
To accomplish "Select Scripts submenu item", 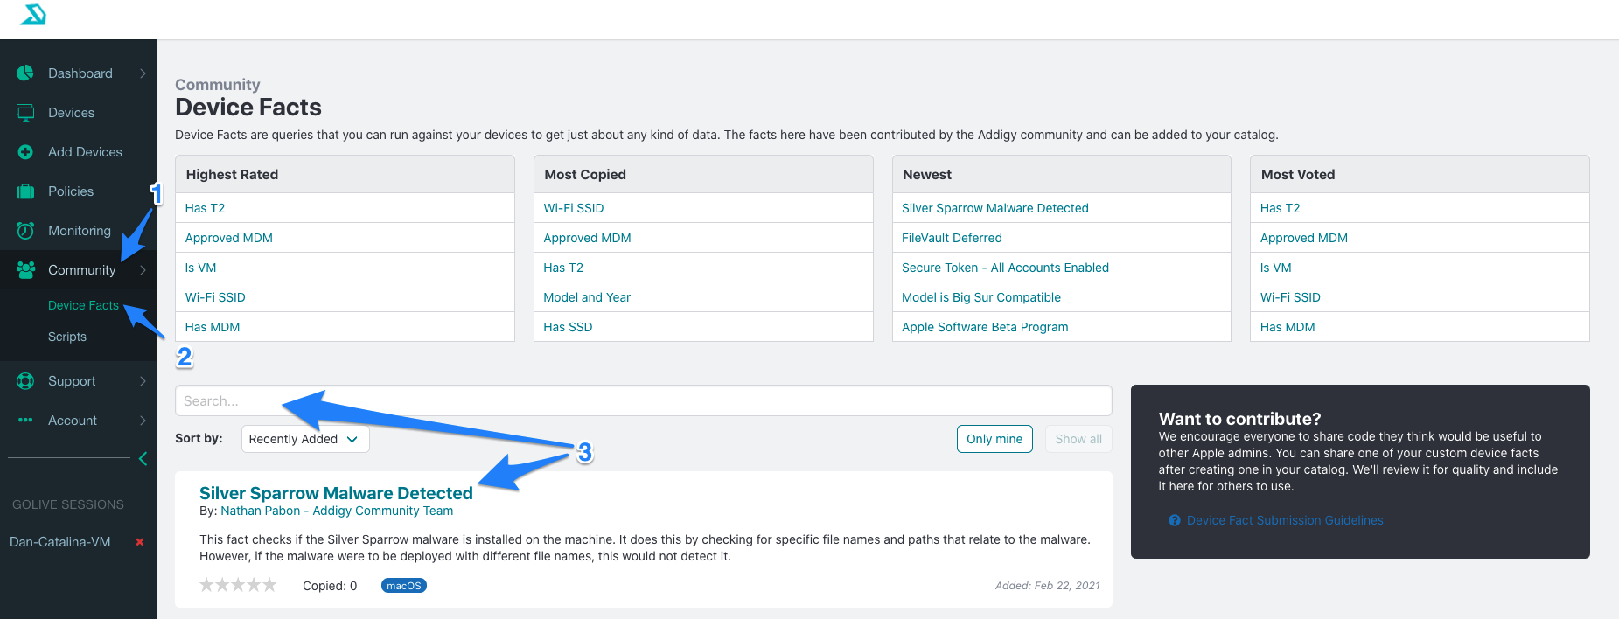I will point(67,337).
